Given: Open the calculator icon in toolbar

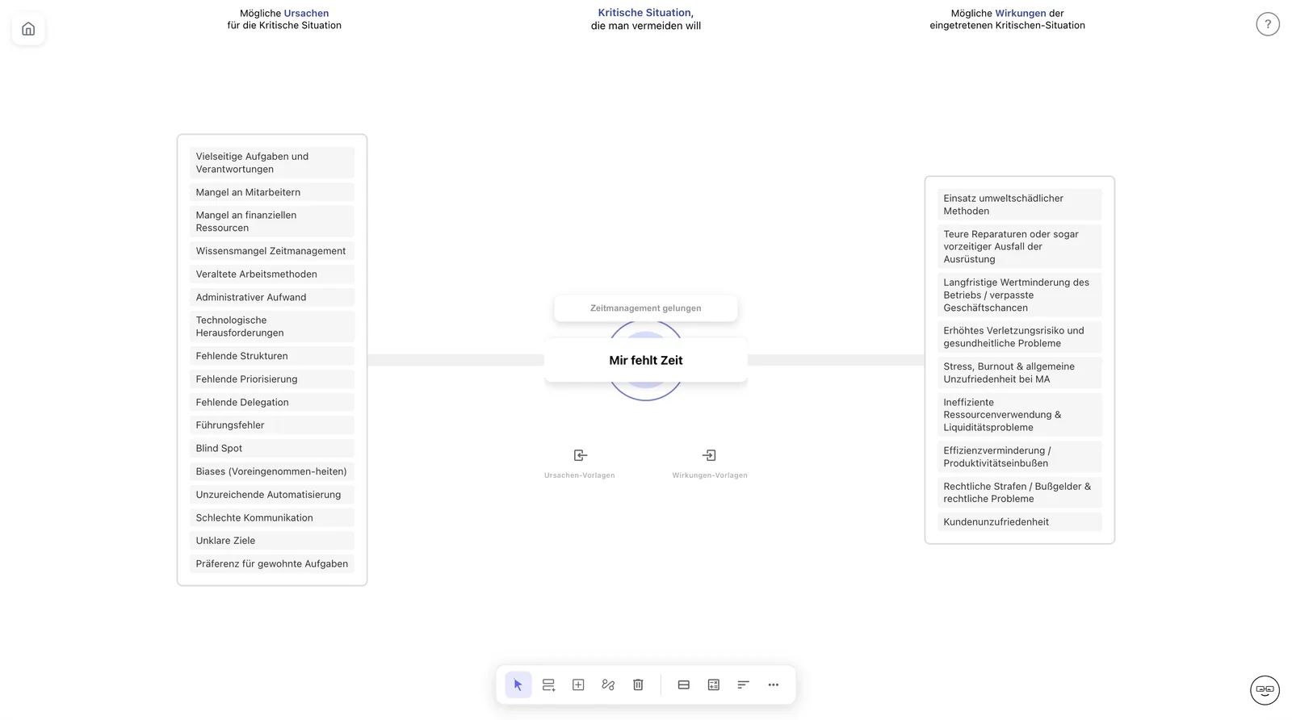Looking at the screenshot, I should tap(714, 684).
